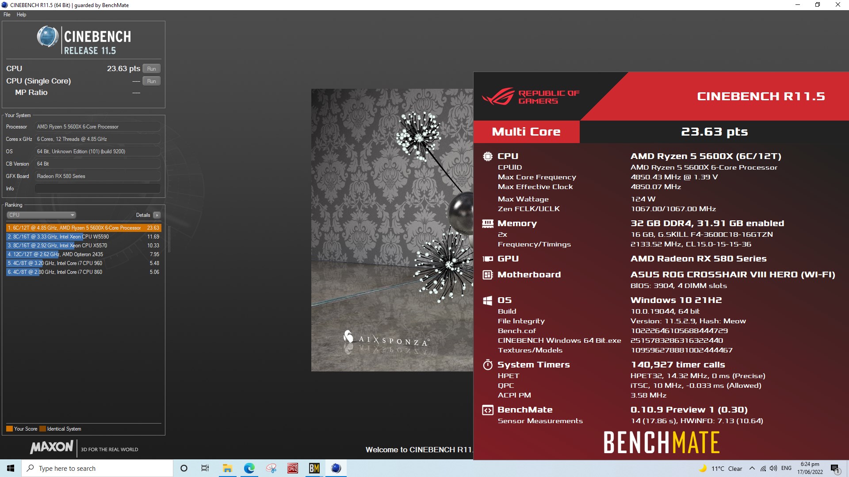The width and height of the screenshot is (849, 477).
Task: Open the clock and calendar flyout
Action: tap(810, 468)
